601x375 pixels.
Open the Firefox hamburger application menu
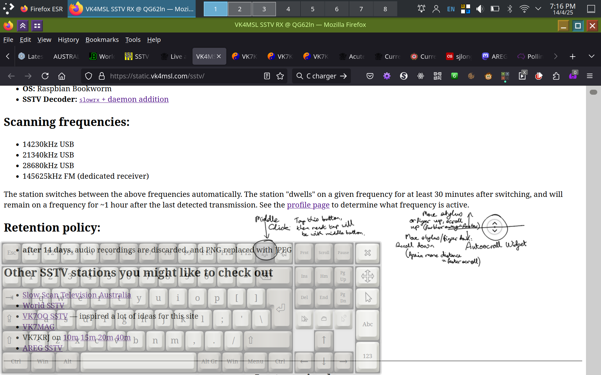pos(590,76)
